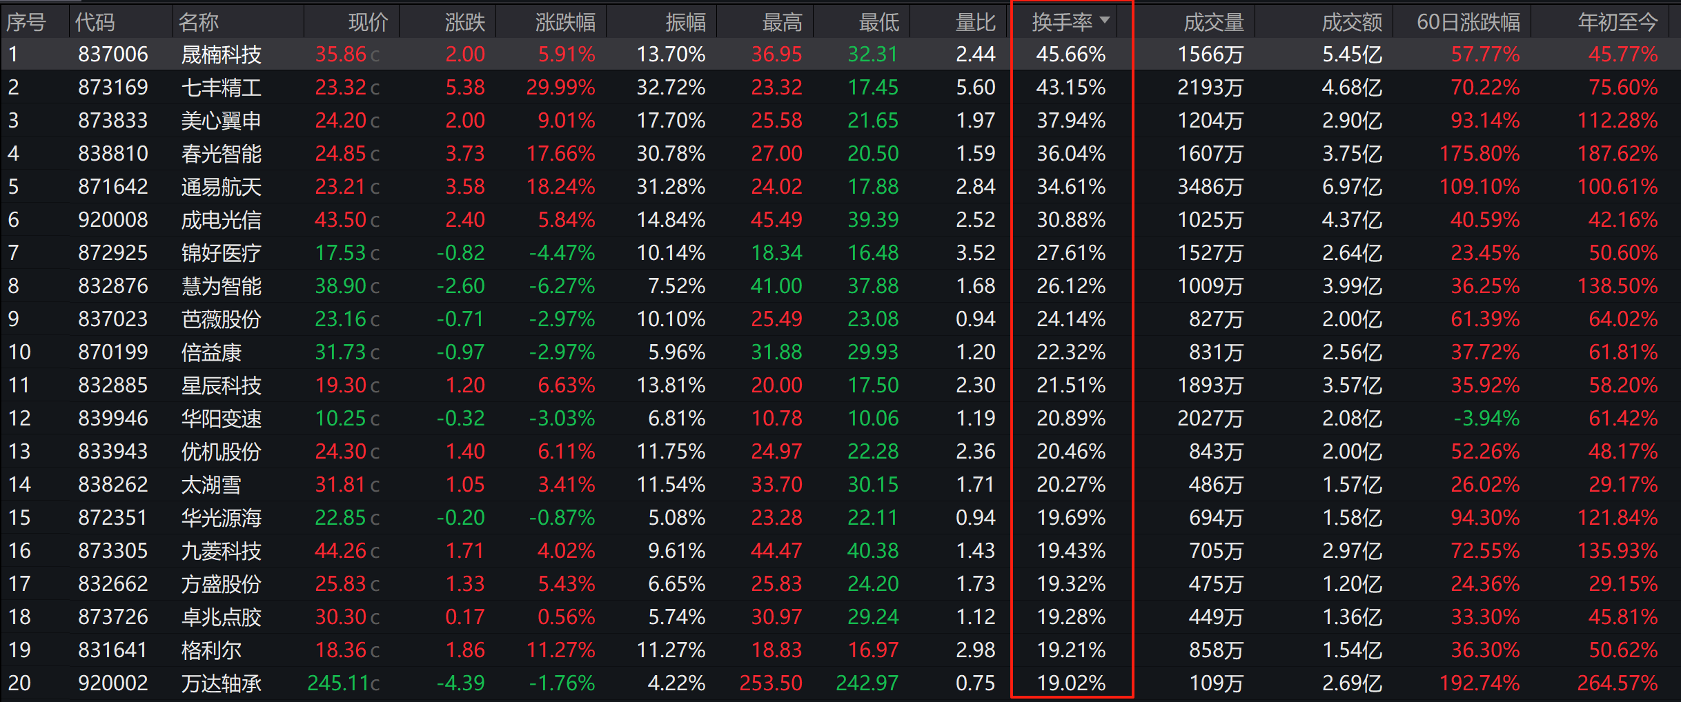Open stock 星辰科技

coord(221,385)
